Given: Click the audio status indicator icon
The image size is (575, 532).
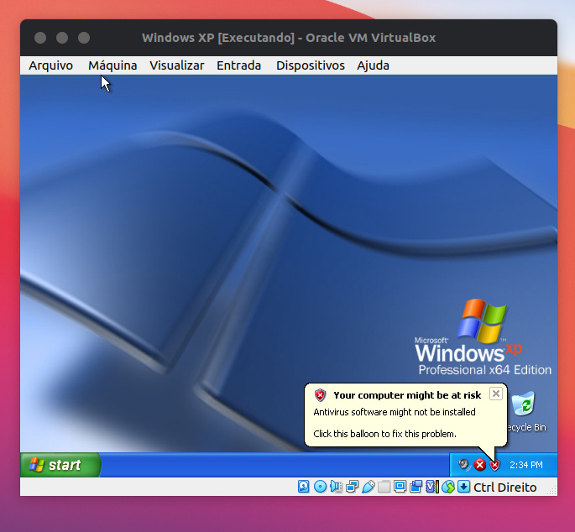Looking at the screenshot, I should (x=337, y=487).
